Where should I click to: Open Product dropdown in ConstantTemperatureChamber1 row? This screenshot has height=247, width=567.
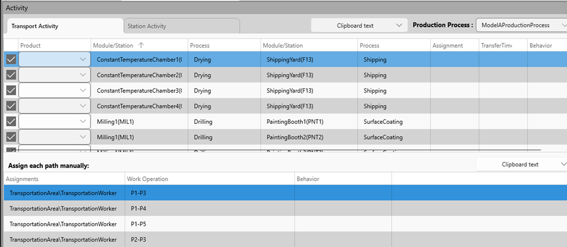[x=54, y=60]
